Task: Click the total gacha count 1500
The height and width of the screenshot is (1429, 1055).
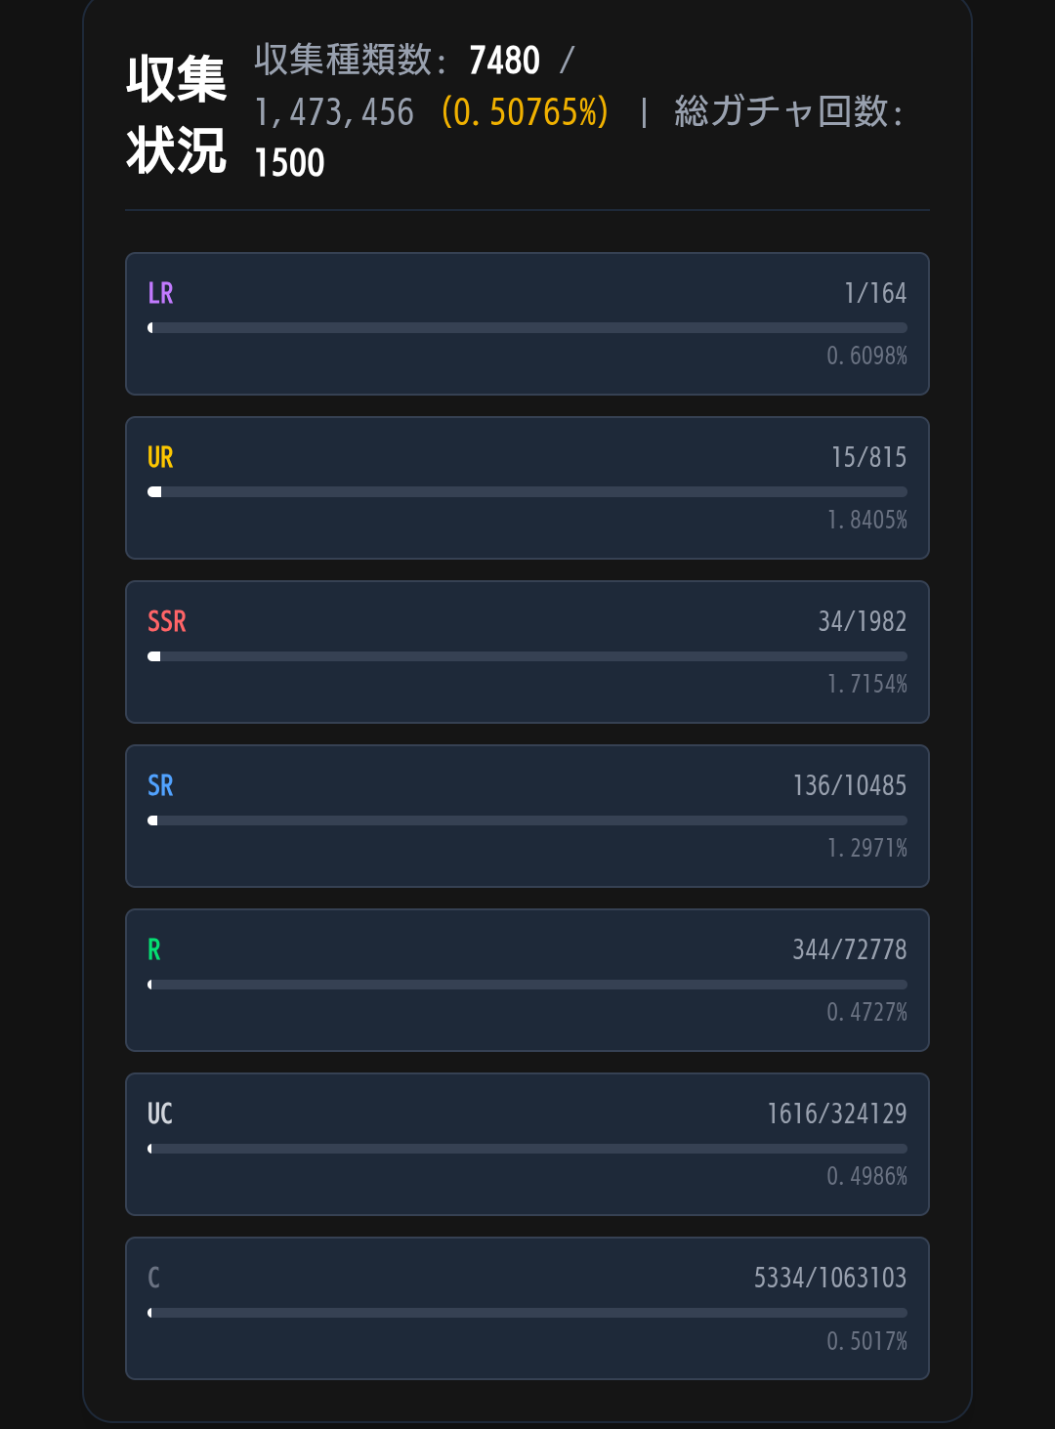Action: 289,163
